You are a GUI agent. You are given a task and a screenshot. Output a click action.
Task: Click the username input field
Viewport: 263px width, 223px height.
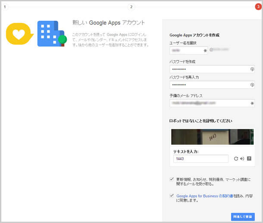[x=189, y=50]
